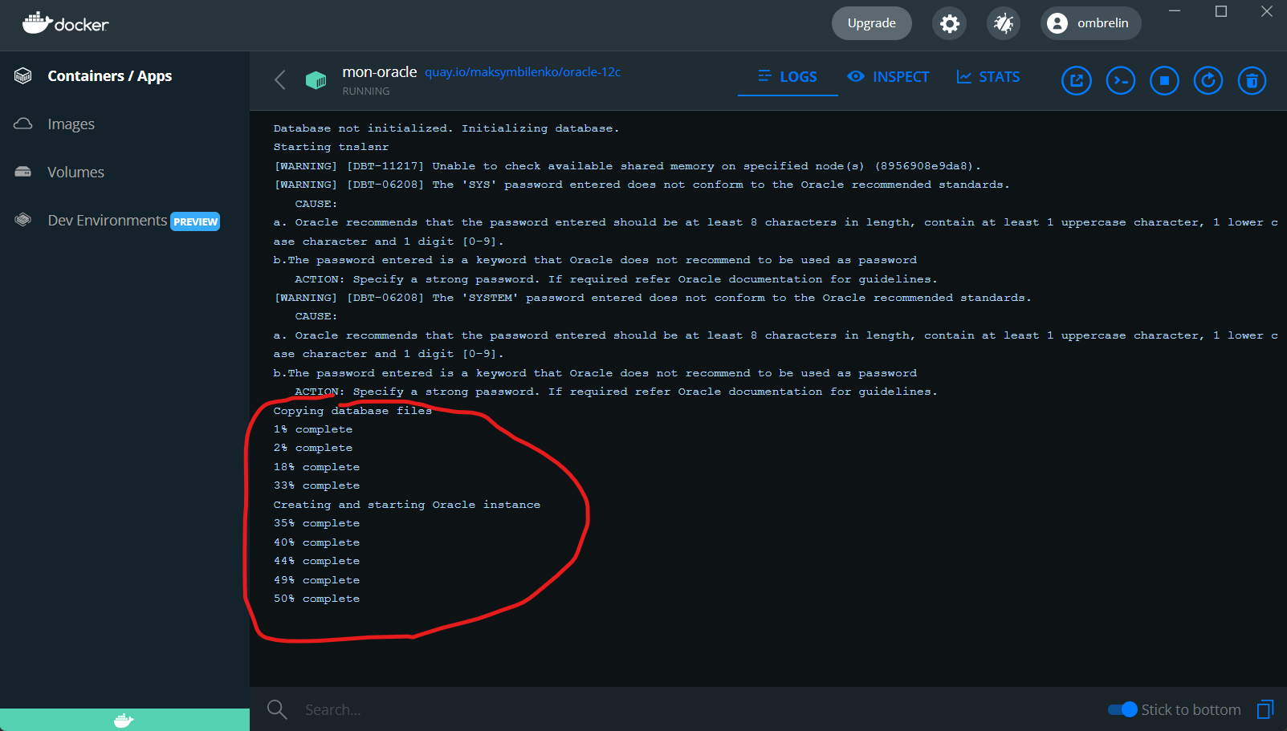Click the mon-oracle container cube icon

316,80
